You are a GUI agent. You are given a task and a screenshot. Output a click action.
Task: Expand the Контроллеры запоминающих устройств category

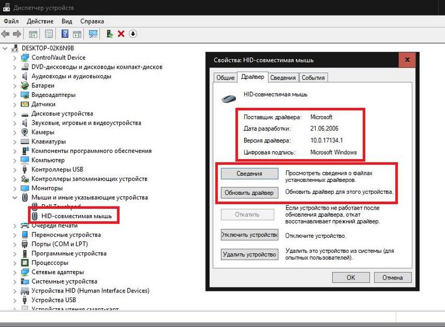click(15, 179)
